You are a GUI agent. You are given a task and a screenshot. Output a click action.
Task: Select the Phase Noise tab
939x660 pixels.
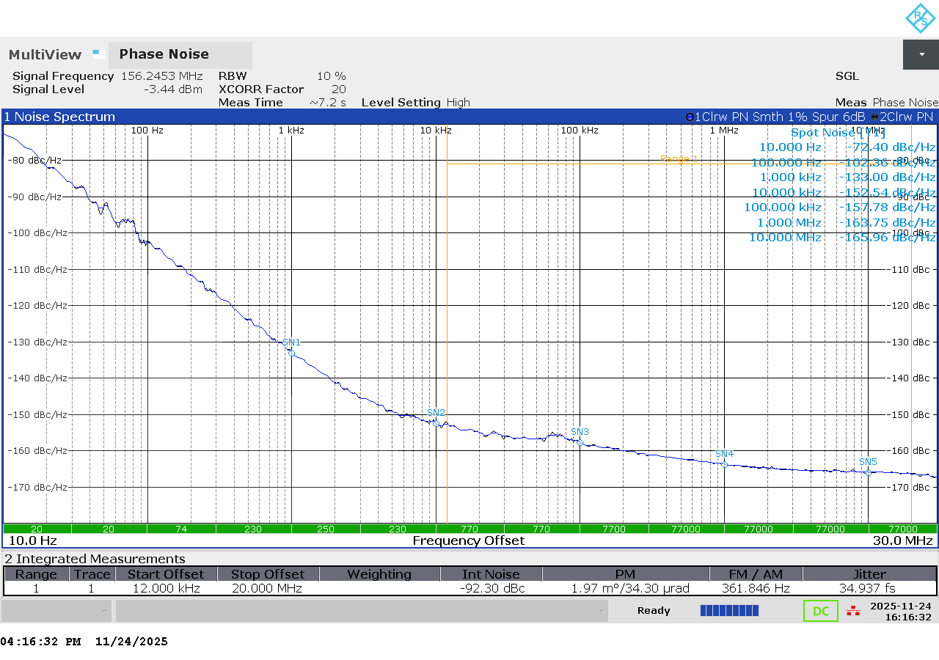pos(164,54)
